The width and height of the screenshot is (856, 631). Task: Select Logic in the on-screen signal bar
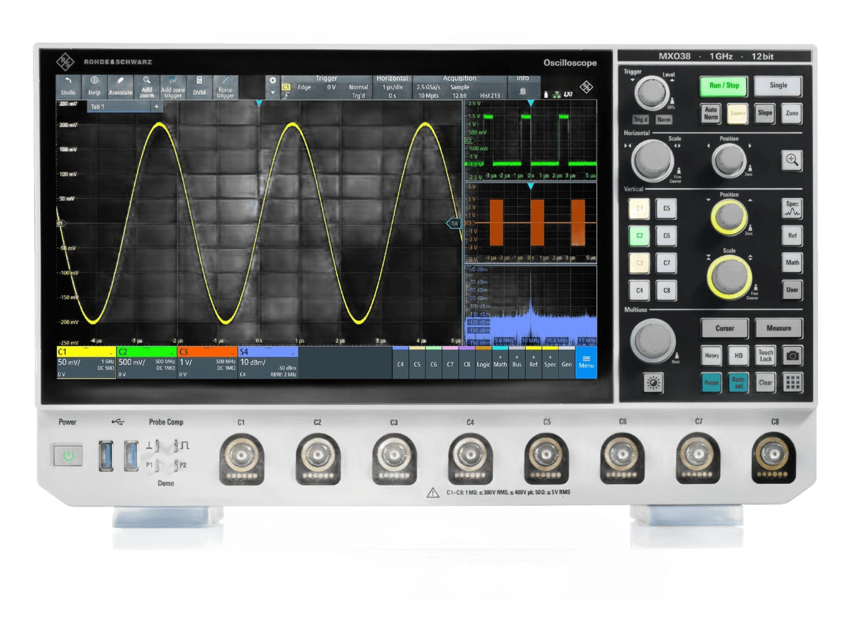483,362
